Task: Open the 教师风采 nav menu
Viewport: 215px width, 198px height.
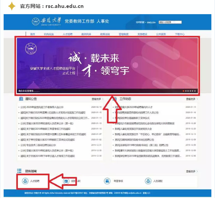Action: pyautogui.click(x=86, y=34)
